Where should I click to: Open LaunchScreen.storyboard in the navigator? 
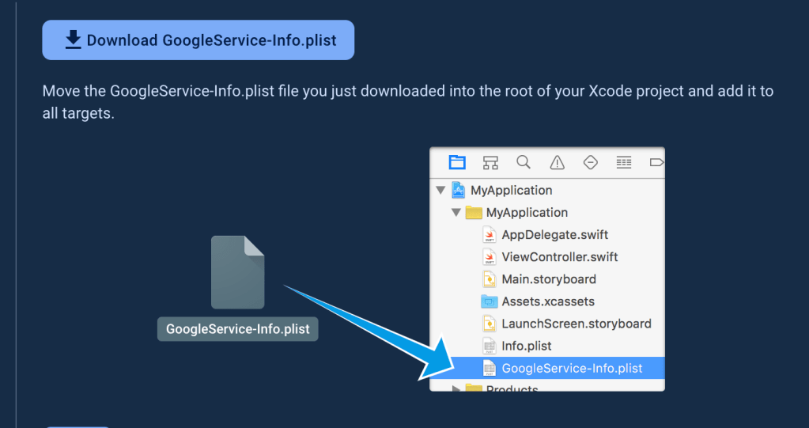coord(576,324)
